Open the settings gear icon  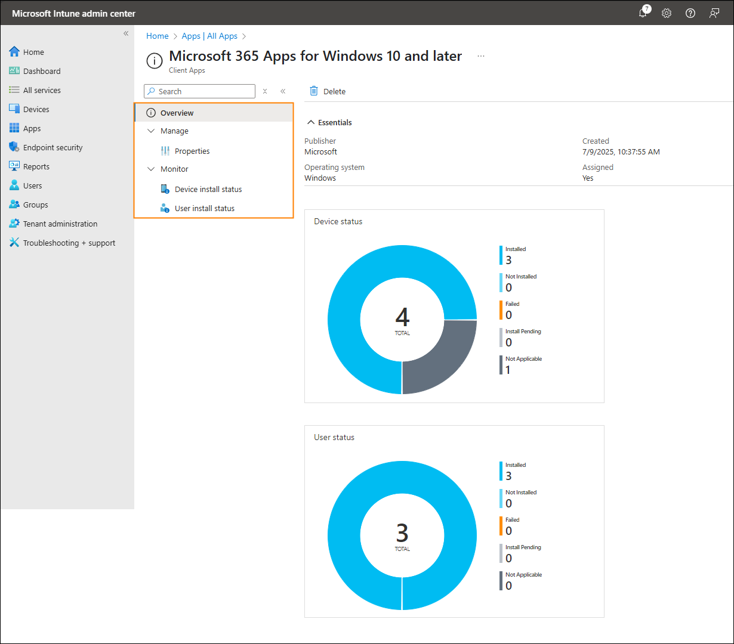[x=667, y=13]
